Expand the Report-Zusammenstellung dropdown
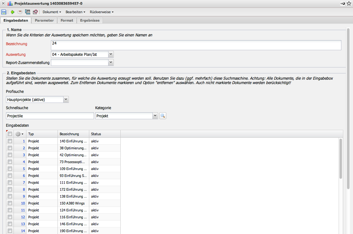Viewport: 353px width, 234px height. click(110, 62)
